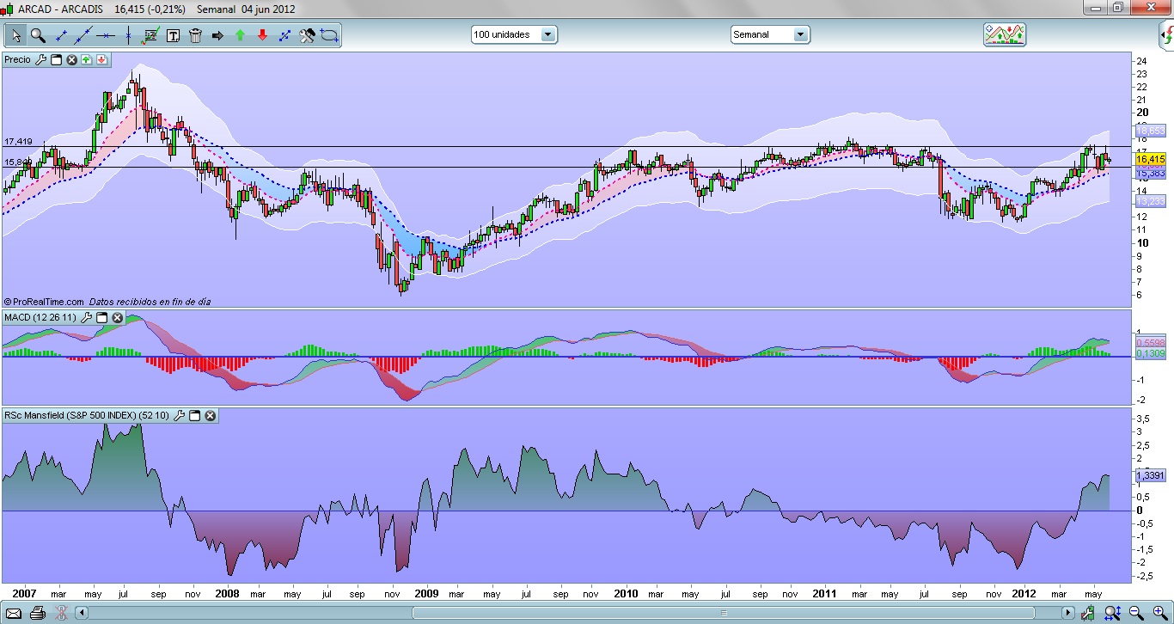Screen dimensions: 1174x624
Task: Open the hammer and wrench tools icon
Action: point(307,35)
